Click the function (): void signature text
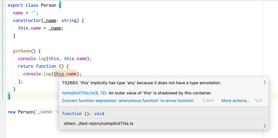278x138 pixels. tap(83, 114)
